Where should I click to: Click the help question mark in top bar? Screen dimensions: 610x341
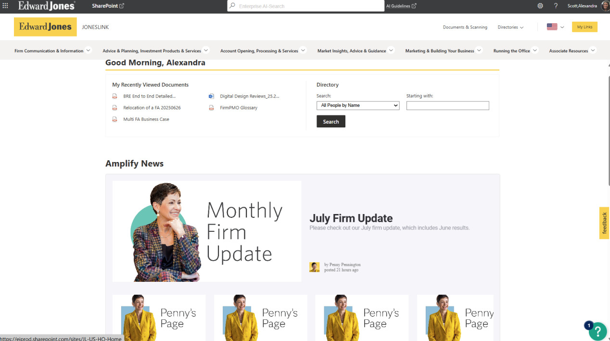556,6
